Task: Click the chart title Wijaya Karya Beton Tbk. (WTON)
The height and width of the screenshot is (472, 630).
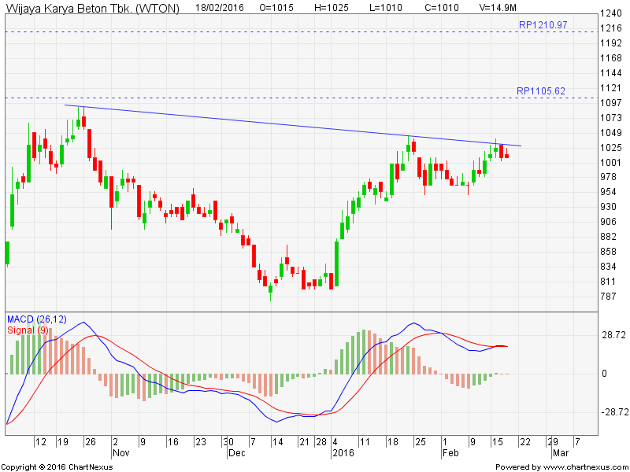Action: [x=92, y=8]
